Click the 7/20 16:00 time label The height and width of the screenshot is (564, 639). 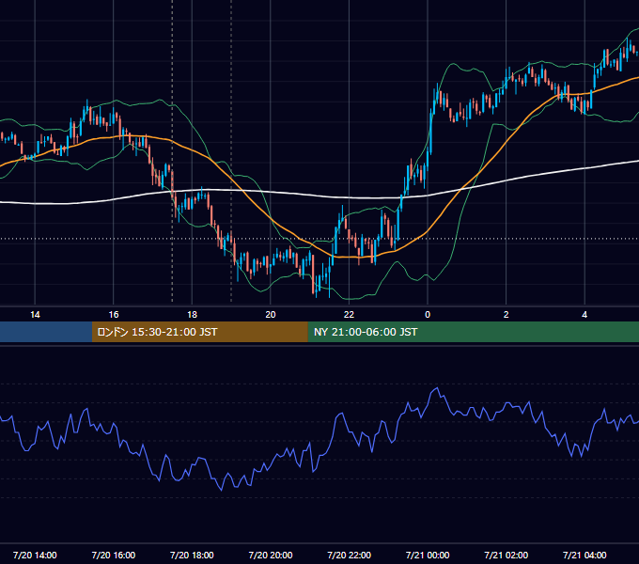click(114, 555)
